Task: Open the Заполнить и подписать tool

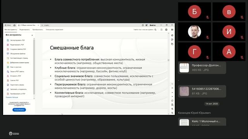Action: point(17,89)
